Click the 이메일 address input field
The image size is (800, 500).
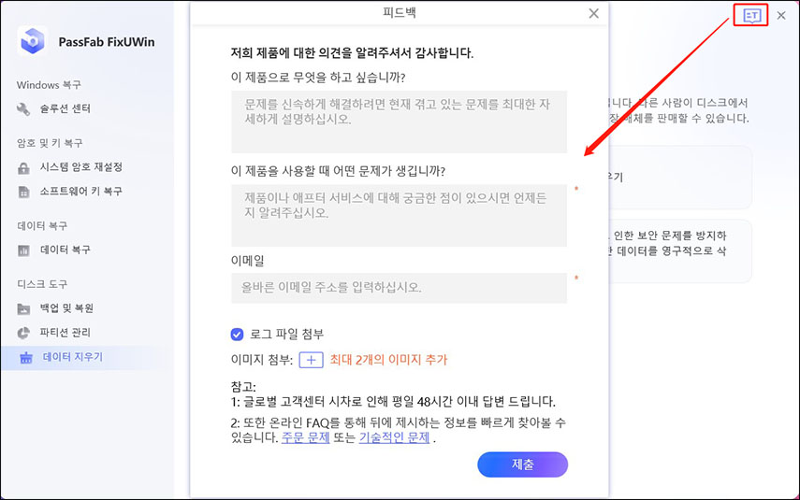click(399, 288)
